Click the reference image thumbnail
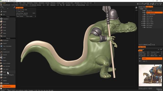 150,75
